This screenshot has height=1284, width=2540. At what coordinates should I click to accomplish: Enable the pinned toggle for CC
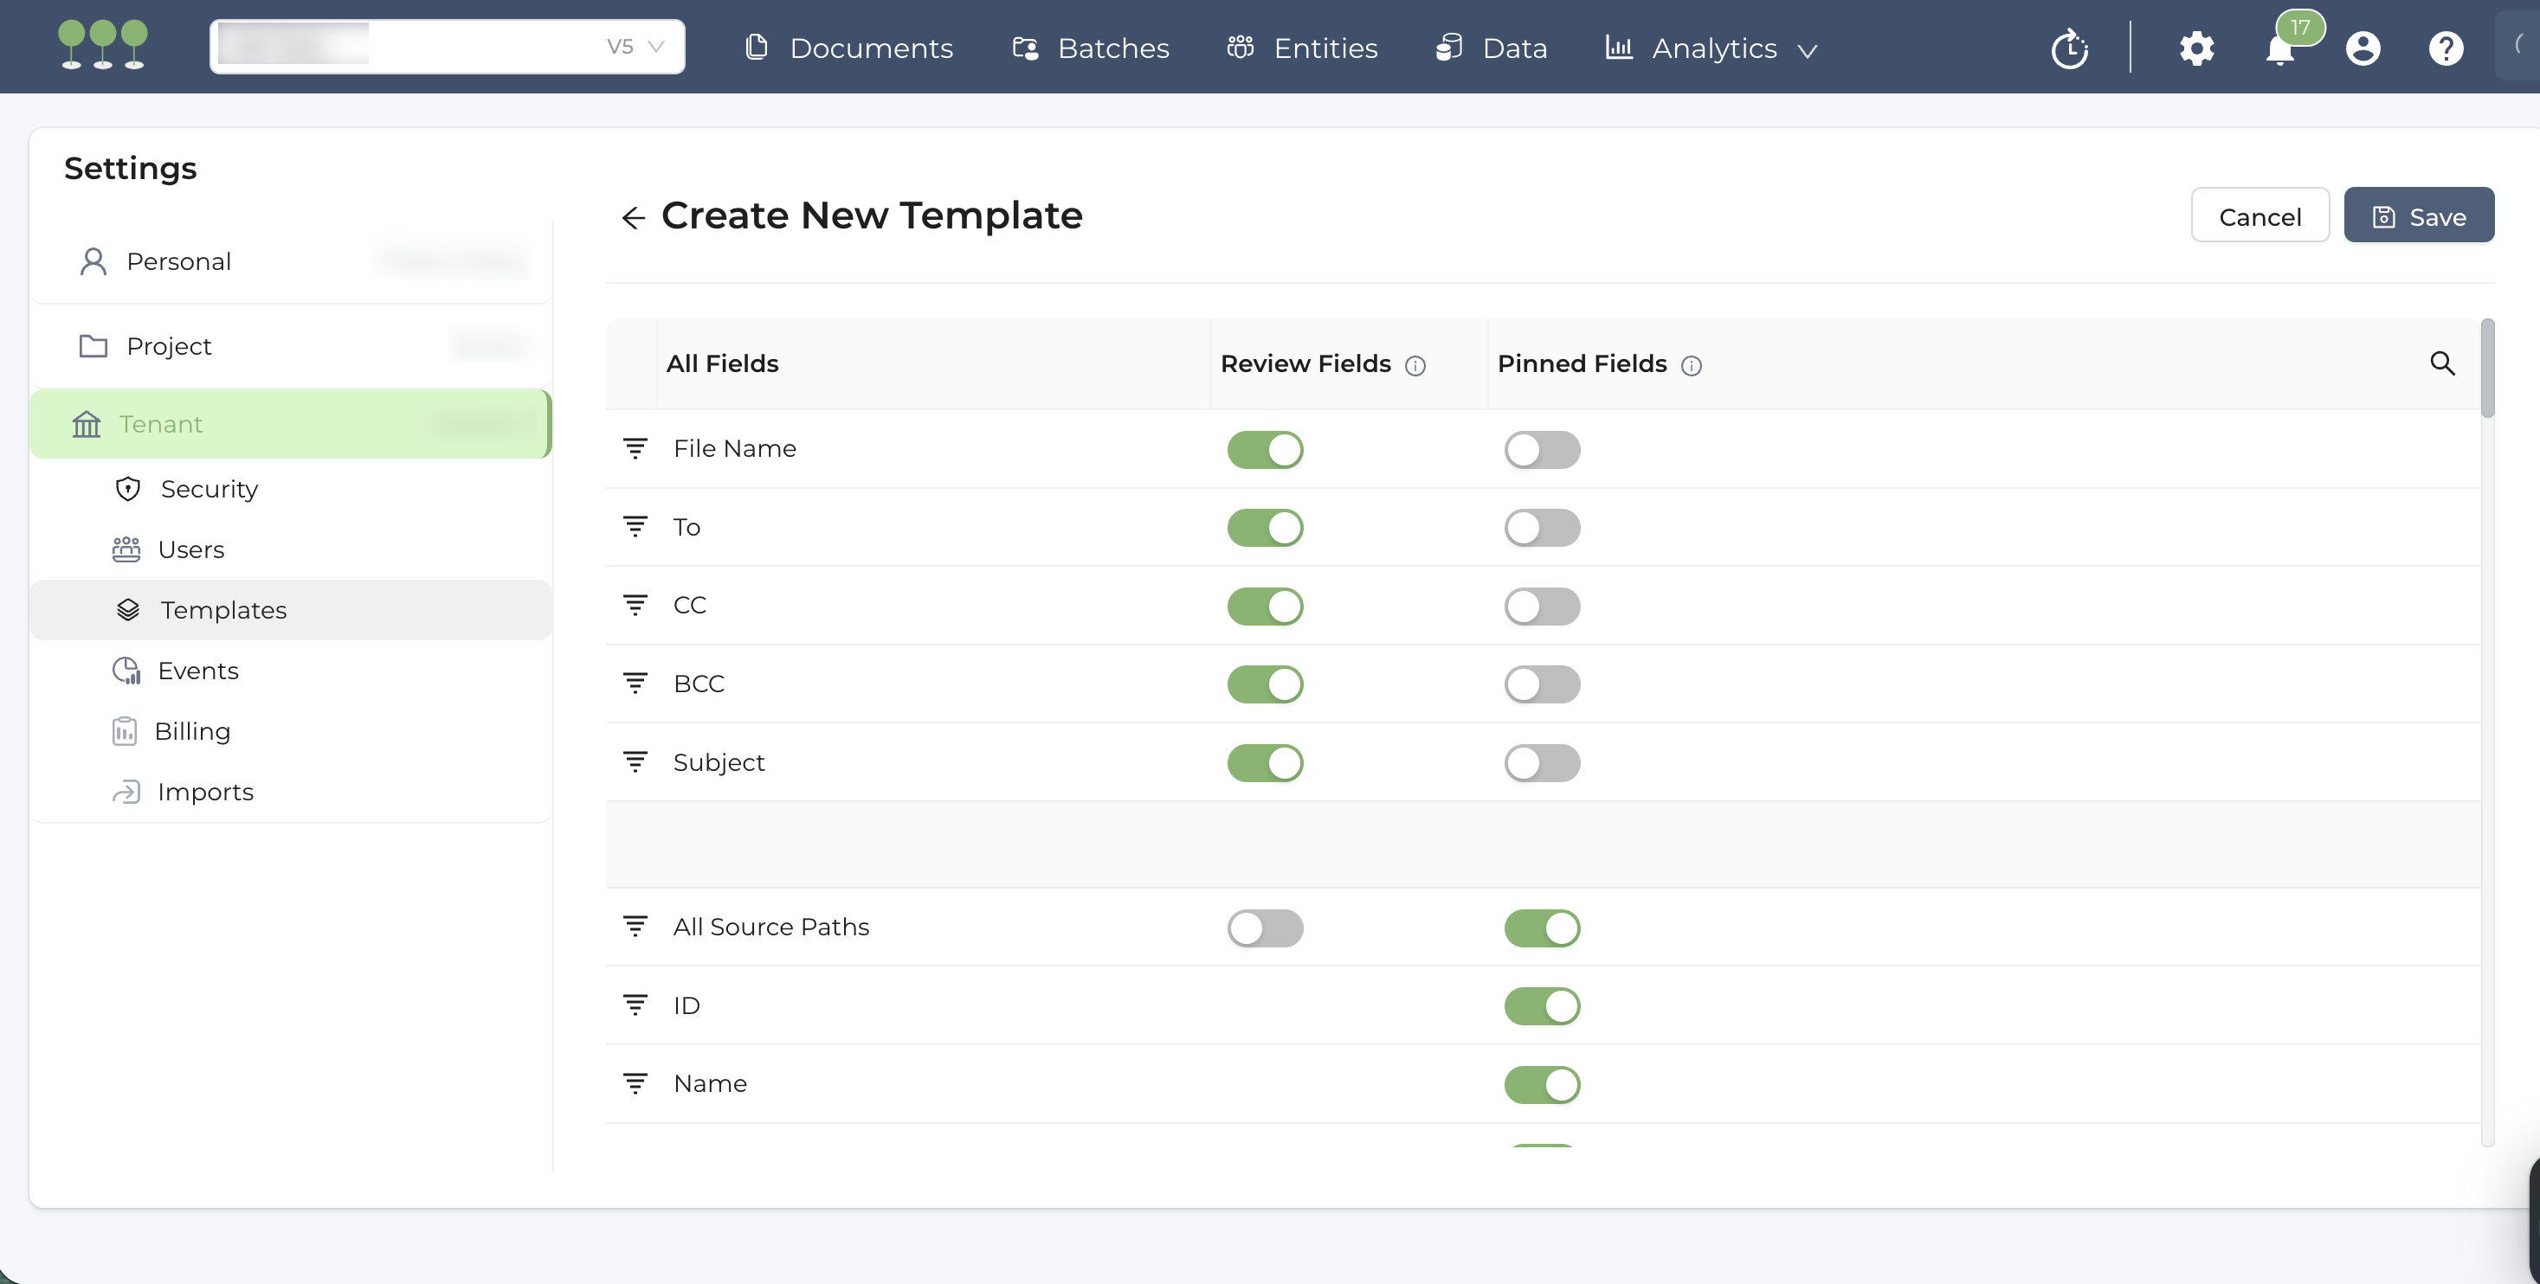[1541, 606]
